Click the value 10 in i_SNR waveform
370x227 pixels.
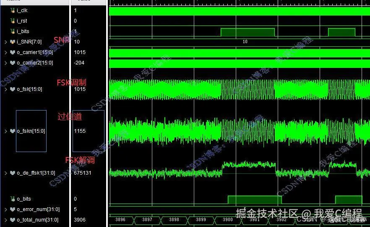coord(245,42)
